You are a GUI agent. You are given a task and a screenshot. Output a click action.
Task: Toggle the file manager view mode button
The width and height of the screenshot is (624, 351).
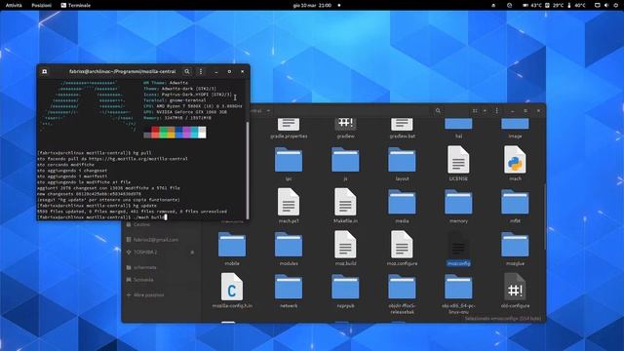click(x=475, y=110)
